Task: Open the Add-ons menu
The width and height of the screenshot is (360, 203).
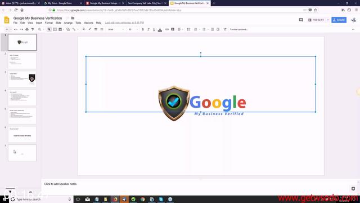Action: 89,23
